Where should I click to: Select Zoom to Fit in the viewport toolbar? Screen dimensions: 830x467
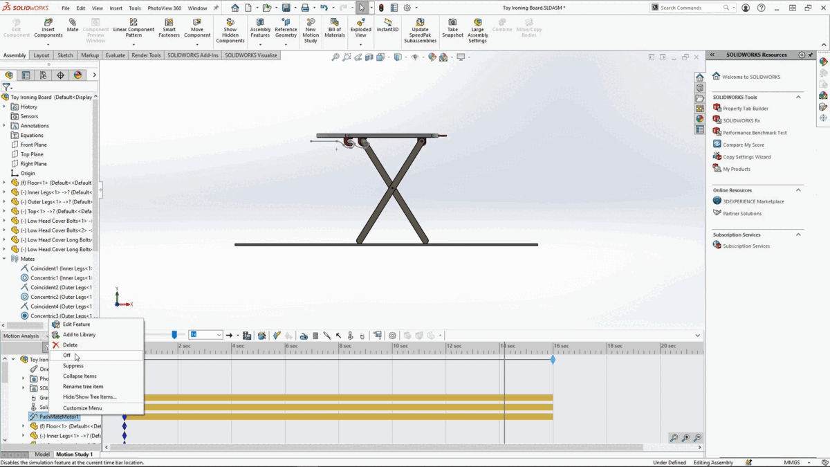point(334,58)
